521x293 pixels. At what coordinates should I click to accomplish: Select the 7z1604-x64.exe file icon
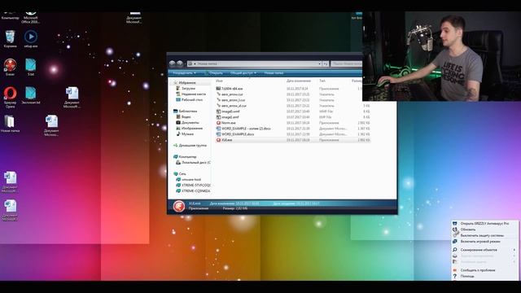click(218, 89)
